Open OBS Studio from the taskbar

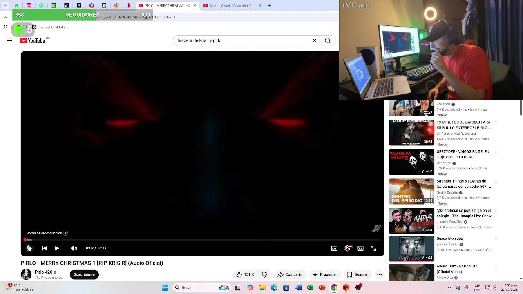pos(358,287)
